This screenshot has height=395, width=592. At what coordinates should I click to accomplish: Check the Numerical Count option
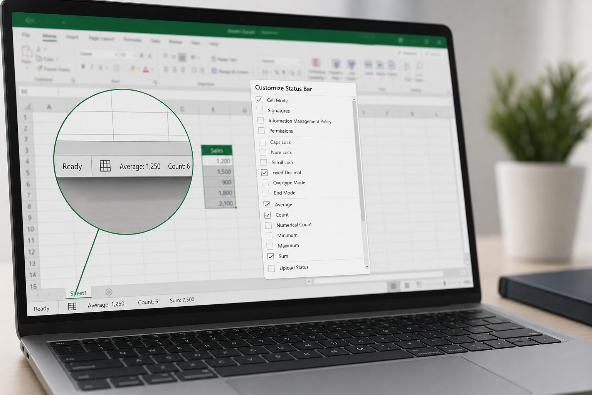point(268,225)
